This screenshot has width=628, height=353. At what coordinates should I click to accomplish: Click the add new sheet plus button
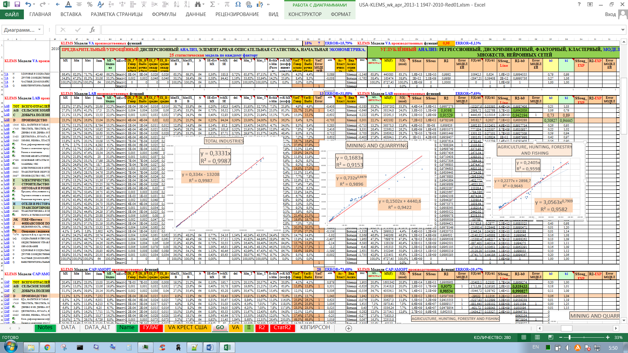click(x=349, y=328)
